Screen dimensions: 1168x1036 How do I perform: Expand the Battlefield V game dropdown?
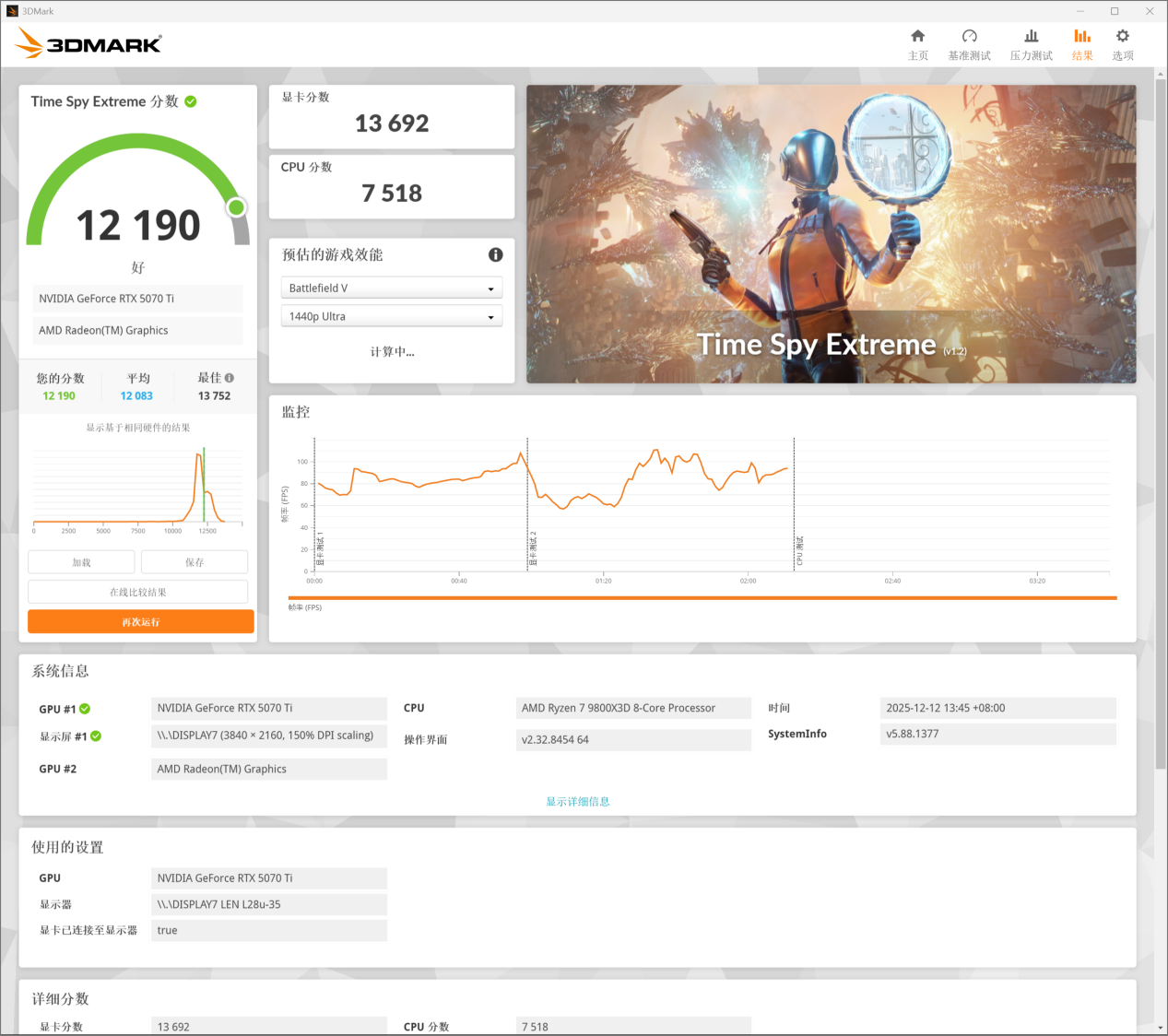[391, 288]
